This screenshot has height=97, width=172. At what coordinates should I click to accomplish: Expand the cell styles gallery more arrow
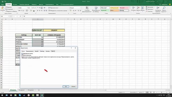[130, 11]
